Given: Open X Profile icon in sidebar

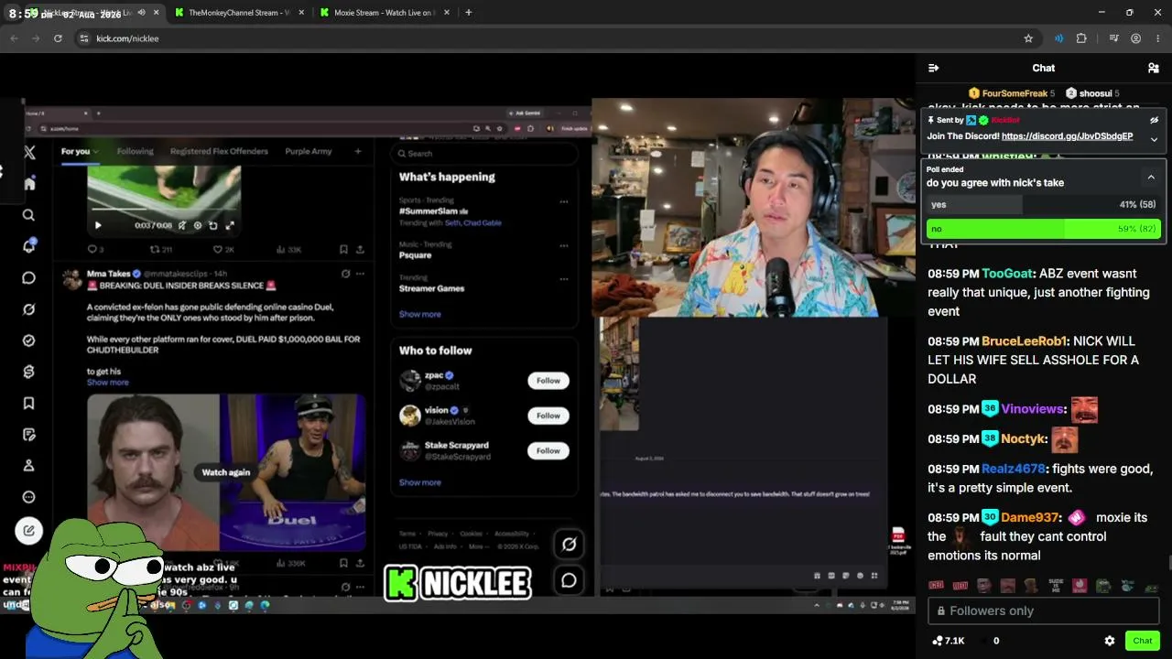Looking at the screenshot, I should (29, 466).
